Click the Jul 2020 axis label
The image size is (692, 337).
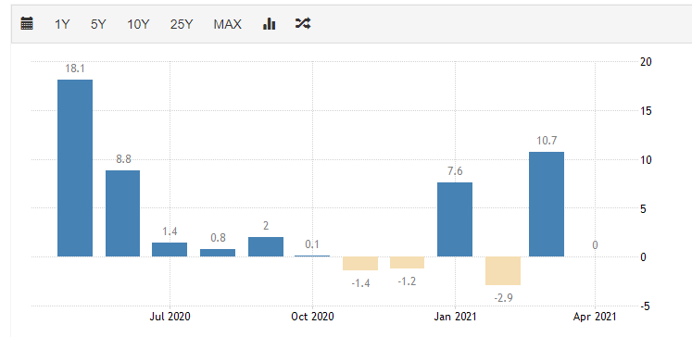click(170, 317)
